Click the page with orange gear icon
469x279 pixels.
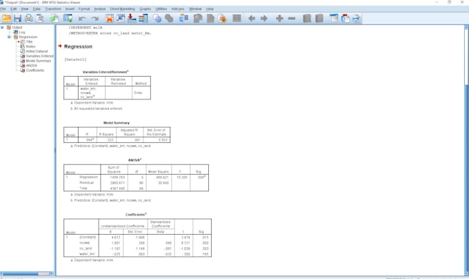point(222,18)
